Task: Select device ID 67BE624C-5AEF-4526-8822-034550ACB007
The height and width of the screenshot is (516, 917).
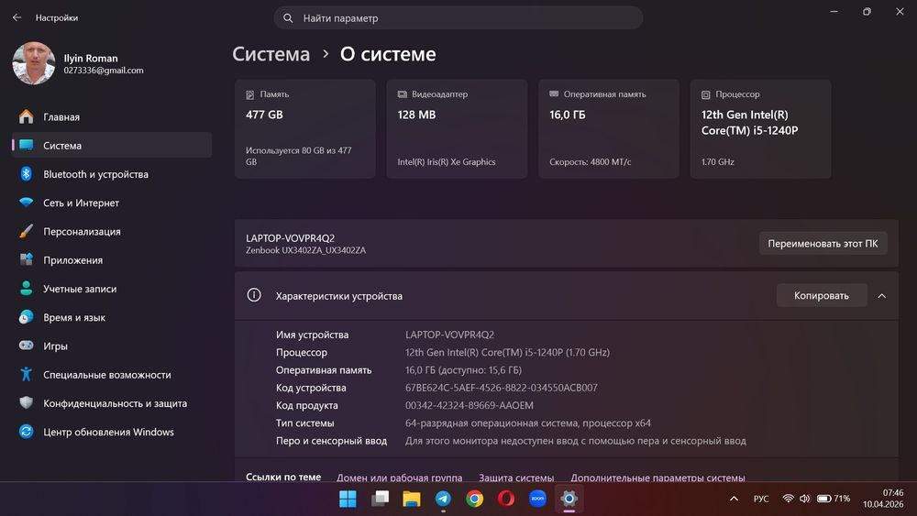Action: 502,388
